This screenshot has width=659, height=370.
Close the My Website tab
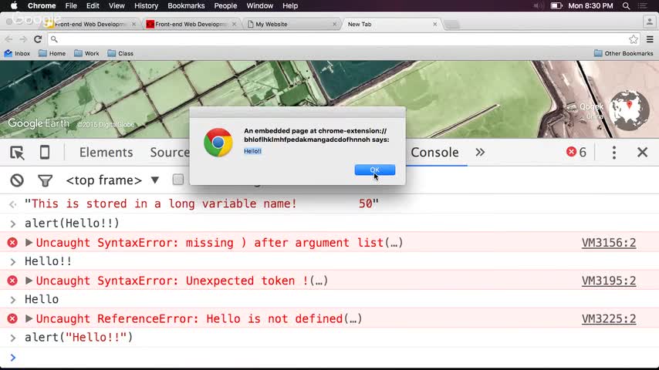click(335, 25)
